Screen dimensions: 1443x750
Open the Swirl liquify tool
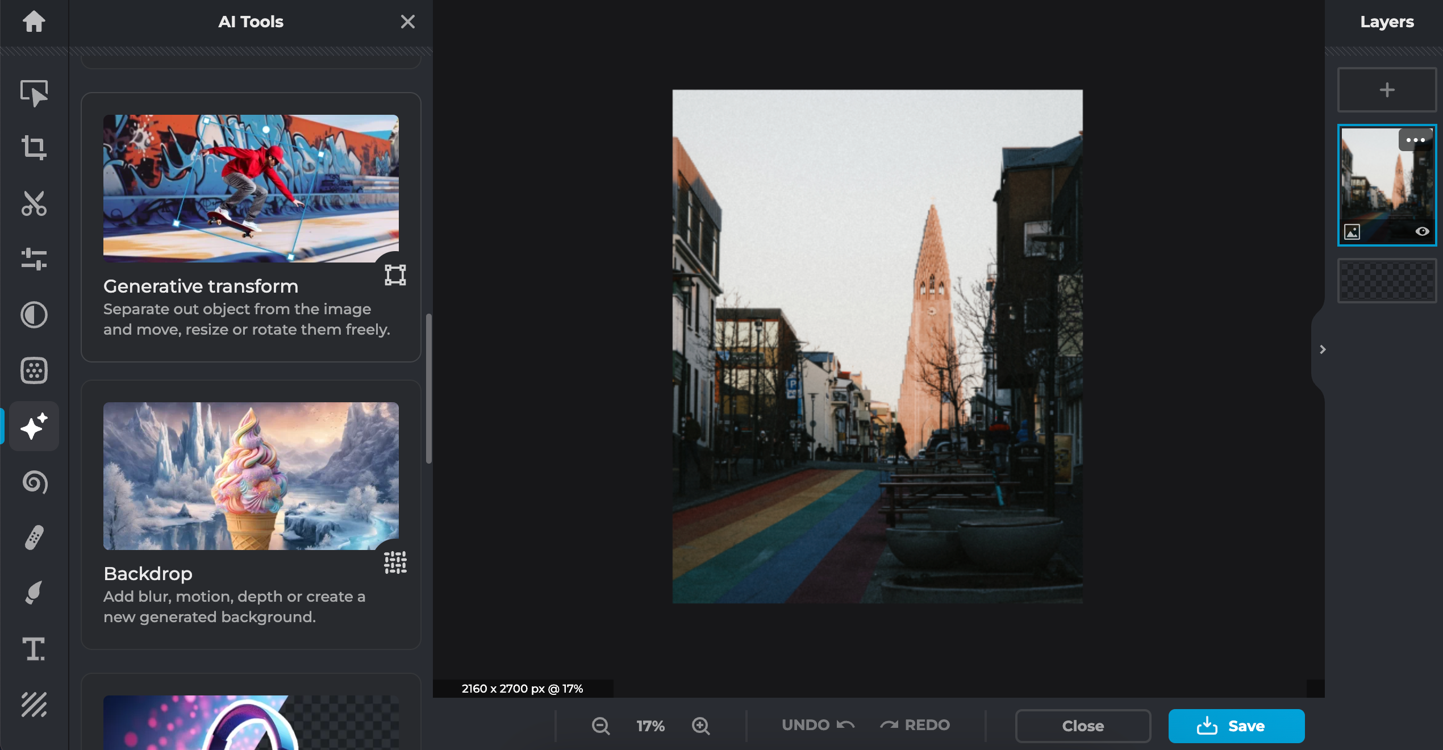(34, 482)
